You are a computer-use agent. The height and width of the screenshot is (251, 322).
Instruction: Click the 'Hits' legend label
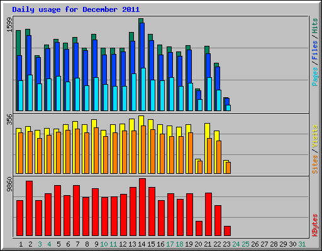point(314,26)
